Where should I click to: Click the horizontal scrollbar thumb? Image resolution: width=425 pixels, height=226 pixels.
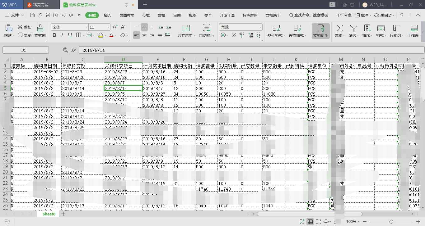tap(310, 214)
